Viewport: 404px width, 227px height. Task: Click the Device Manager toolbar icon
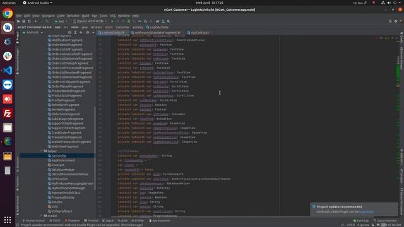pyautogui.click(x=163, y=21)
